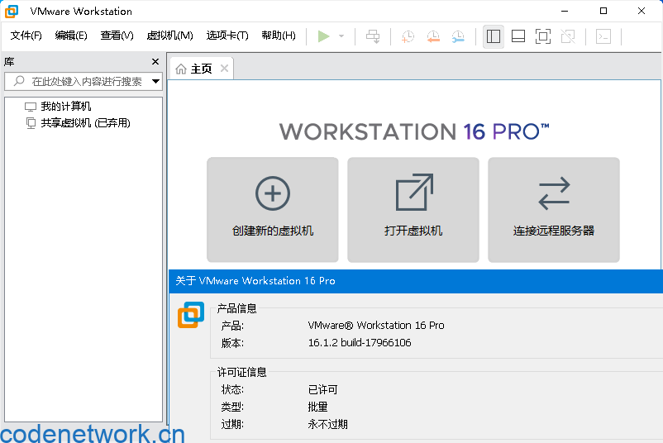Click the 连接远程服务器 tile

554,210
